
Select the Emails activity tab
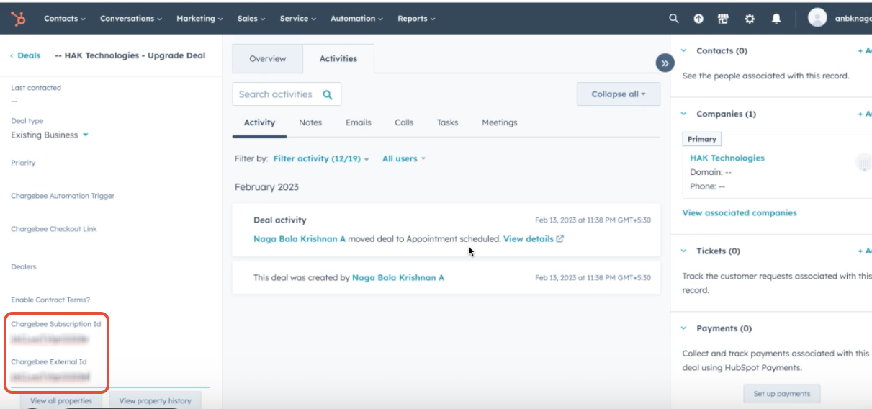pyautogui.click(x=358, y=122)
